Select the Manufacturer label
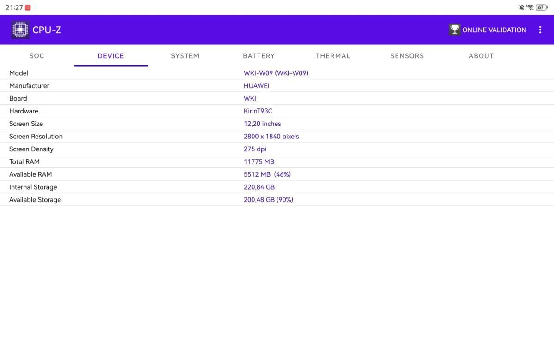 coord(29,86)
